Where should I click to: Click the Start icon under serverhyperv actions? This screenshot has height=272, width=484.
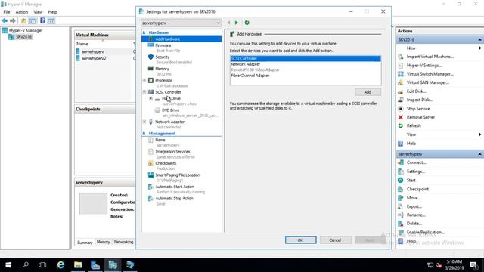(x=400, y=180)
